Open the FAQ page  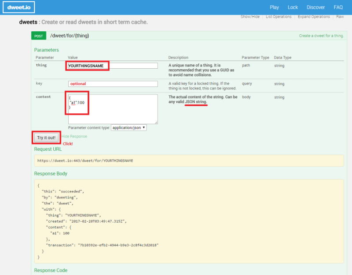tap(338, 7)
